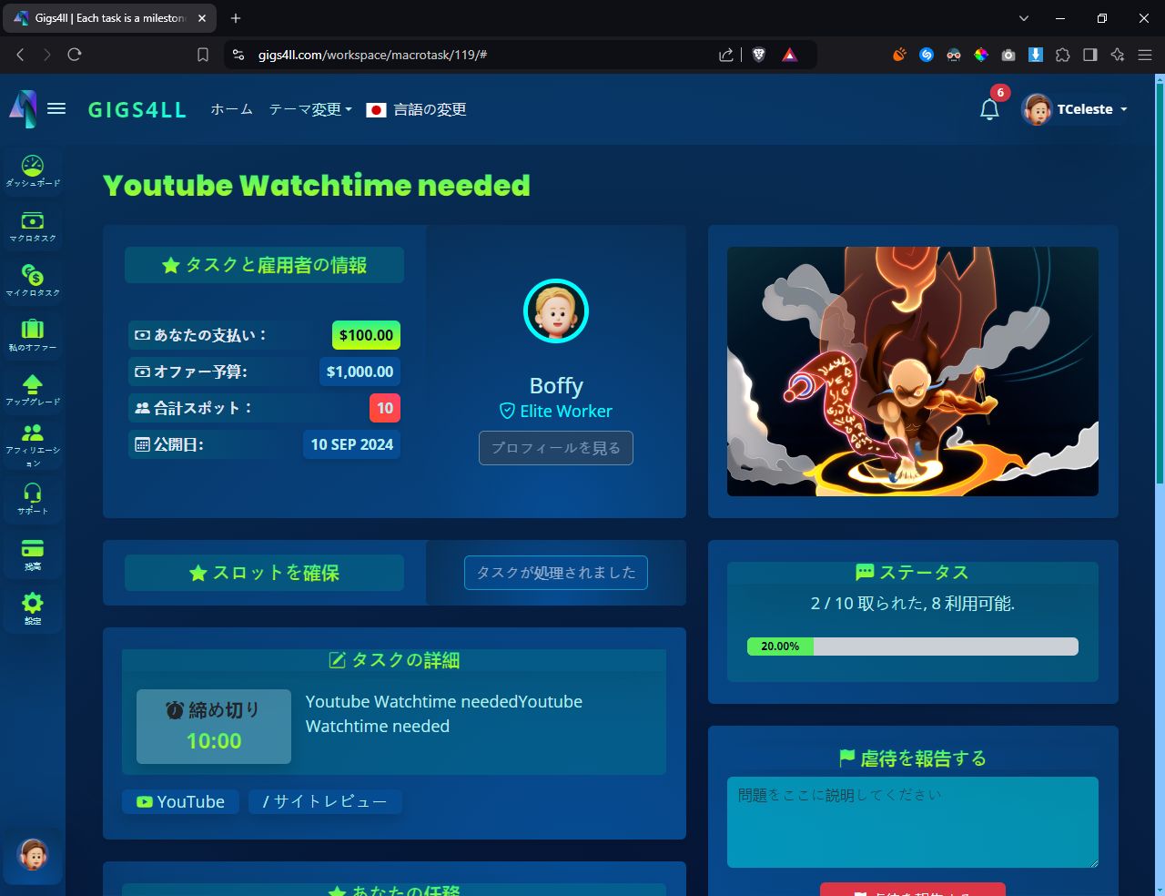This screenshot has width=1165, height=896.
Task: Open the ダッシュボード dashboard sidebar icon
Action: tap(33, 170)
